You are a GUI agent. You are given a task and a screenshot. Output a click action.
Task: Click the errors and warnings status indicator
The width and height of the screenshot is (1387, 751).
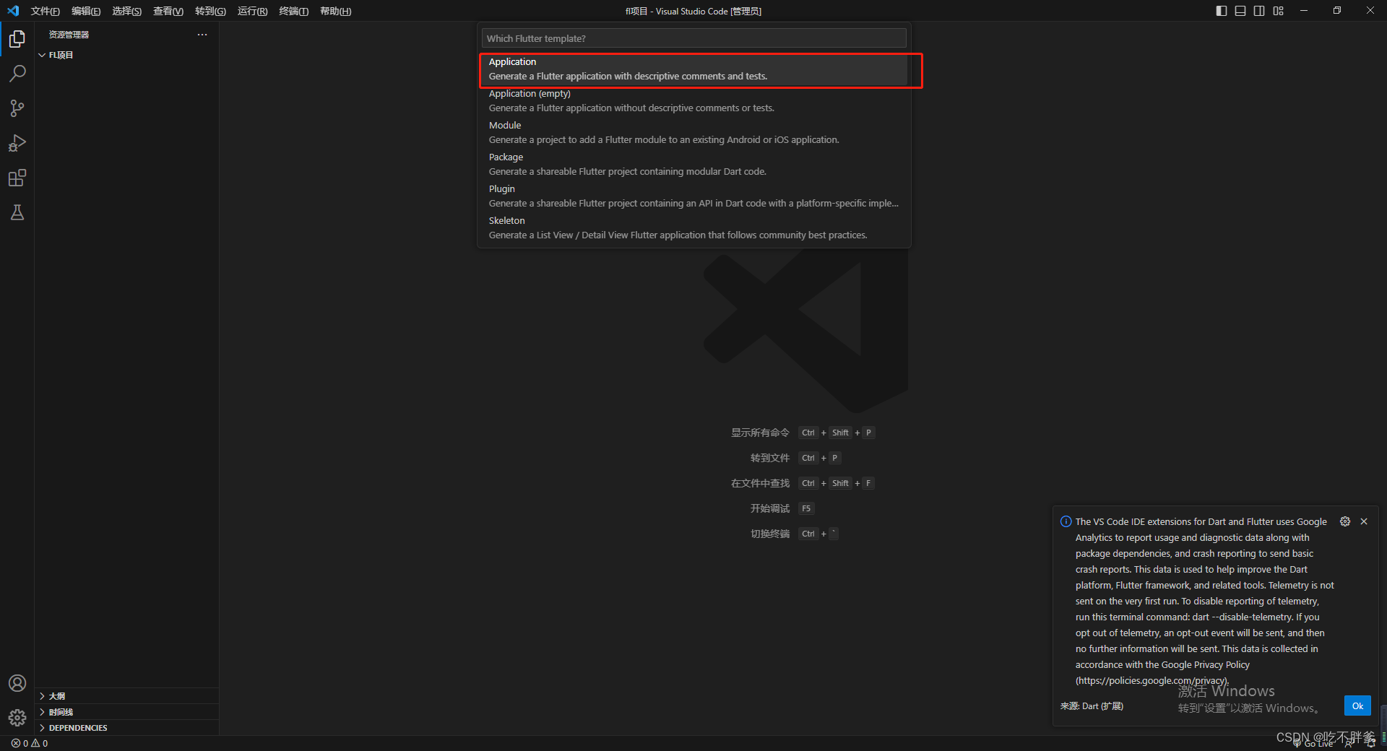pyautogui.click(x=30, y=743)
